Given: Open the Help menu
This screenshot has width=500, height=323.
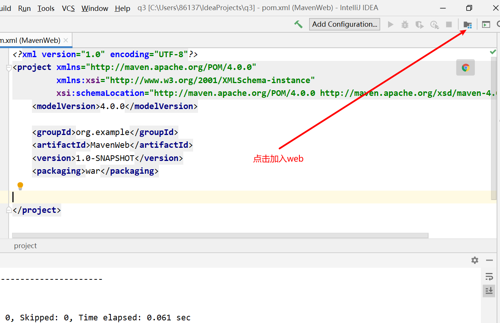Looking at the screenshot, I should [x=122, y=8].
